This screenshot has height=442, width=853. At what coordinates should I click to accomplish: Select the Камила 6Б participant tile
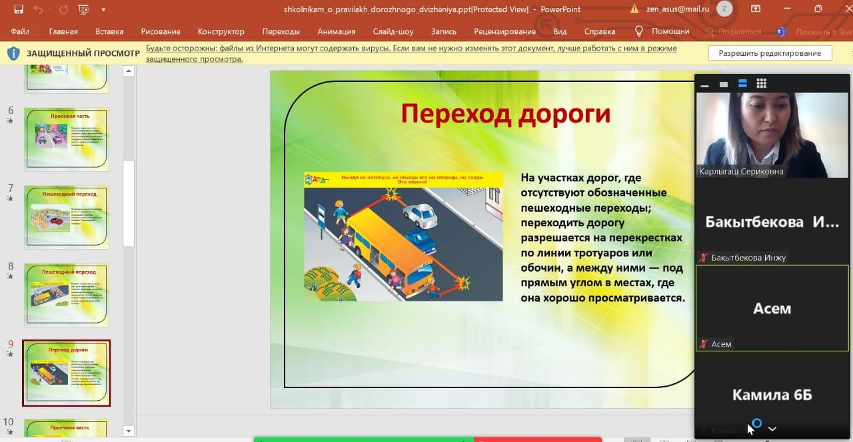click(772, 395)
